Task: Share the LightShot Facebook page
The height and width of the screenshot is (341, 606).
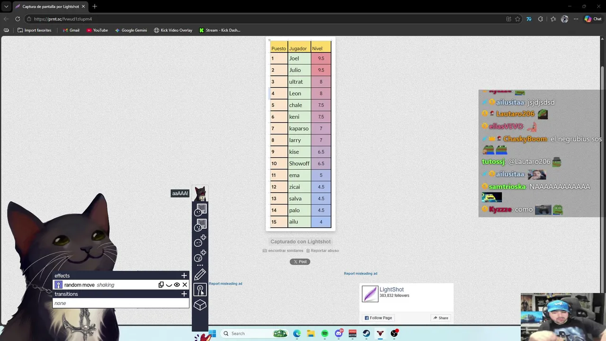Action: pos(440,318)
